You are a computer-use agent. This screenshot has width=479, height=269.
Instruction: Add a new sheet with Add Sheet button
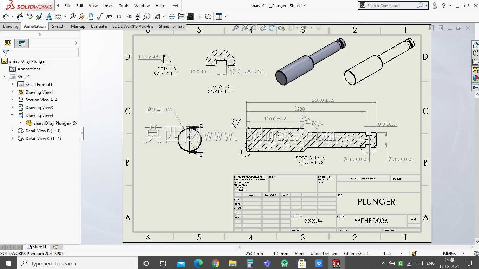[x=56, y=247]
